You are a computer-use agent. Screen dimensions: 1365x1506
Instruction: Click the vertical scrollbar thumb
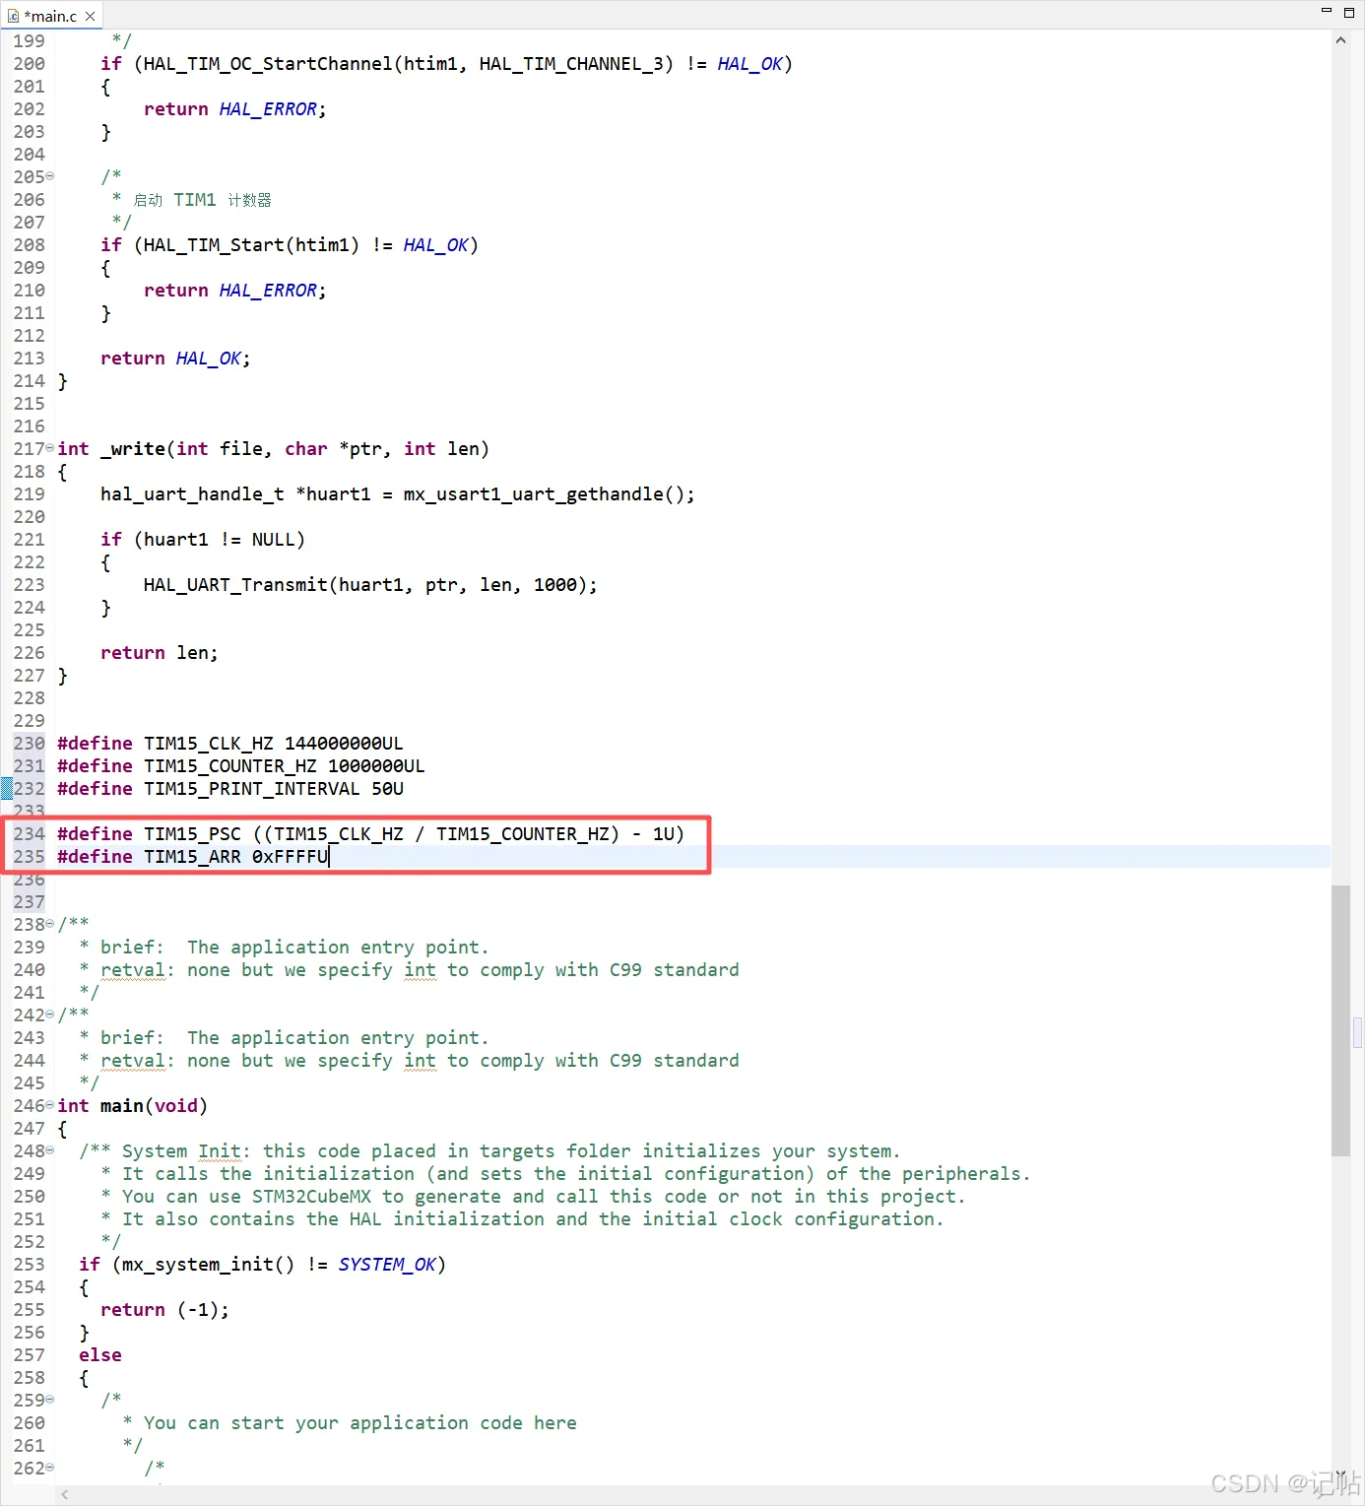1340,1020
